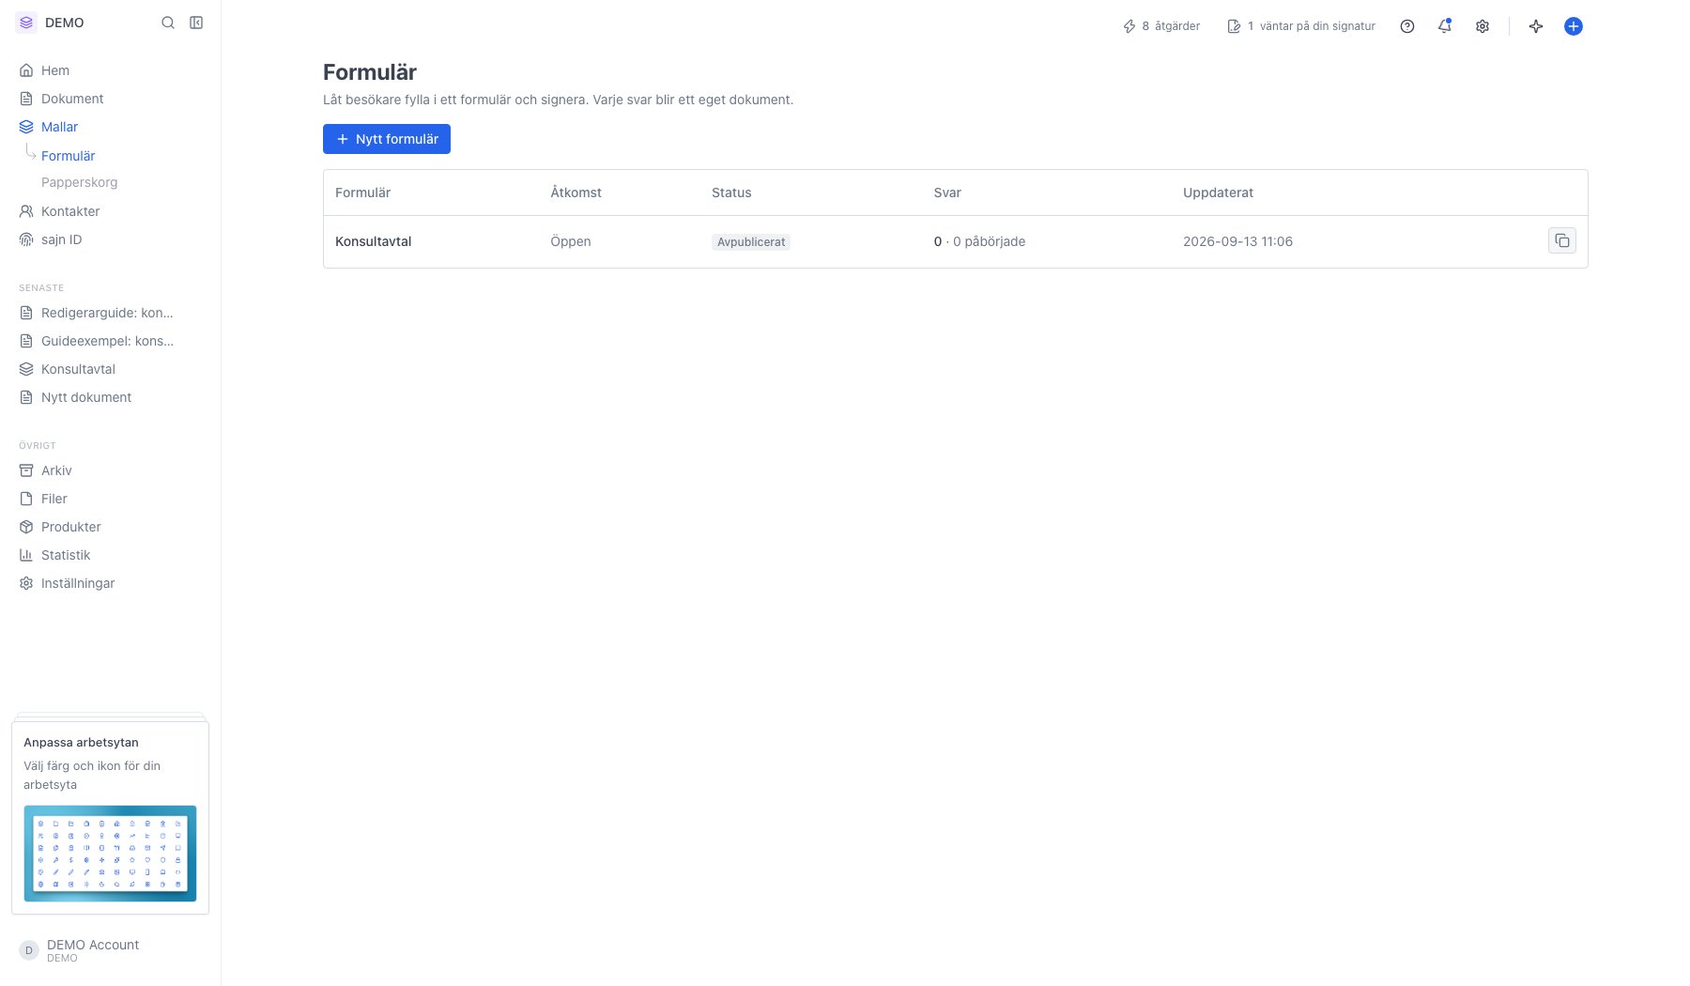Click the blue plus create button

tap(1574, 26)
